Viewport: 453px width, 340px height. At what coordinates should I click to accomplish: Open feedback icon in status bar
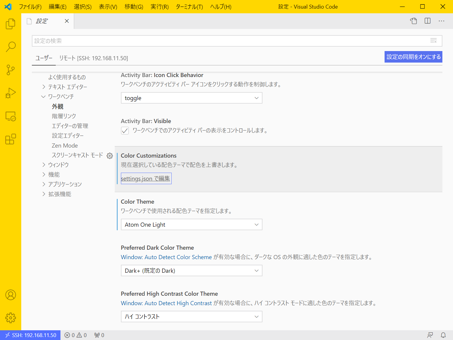pos(430,335)
